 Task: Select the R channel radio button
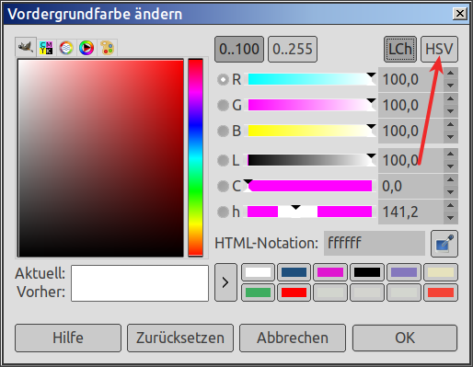point(223,79)
